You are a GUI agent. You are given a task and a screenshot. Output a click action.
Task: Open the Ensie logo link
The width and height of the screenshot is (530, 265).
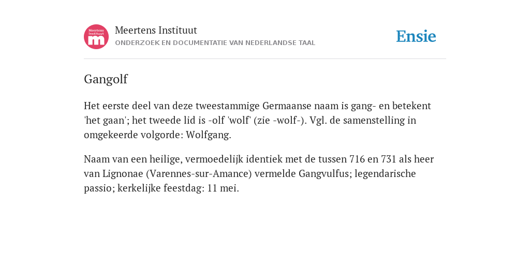pos(416,37)
